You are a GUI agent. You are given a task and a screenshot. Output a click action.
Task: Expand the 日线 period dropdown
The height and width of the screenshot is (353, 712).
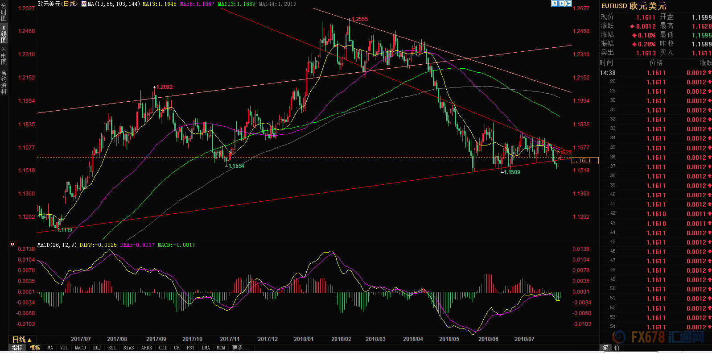click(x=21, y=340)
